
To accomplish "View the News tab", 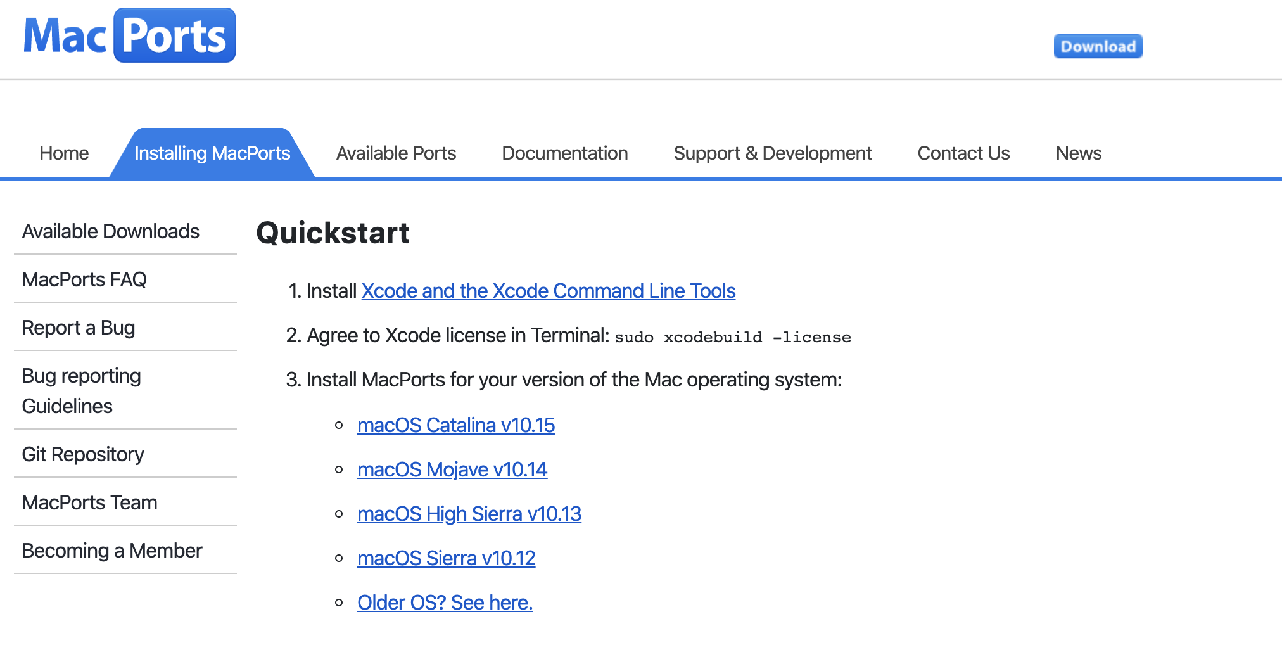I will coord(1078,153).
